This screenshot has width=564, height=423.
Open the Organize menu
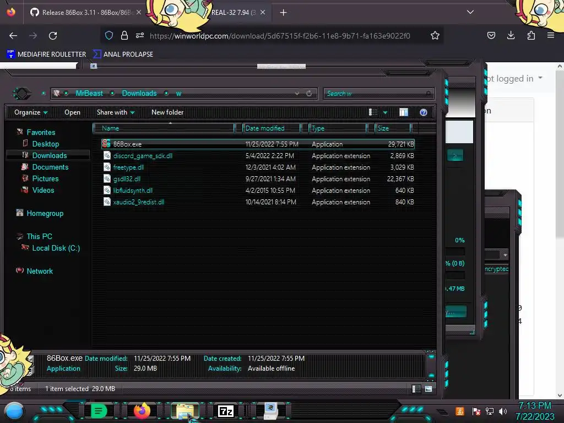click(31, 112)
